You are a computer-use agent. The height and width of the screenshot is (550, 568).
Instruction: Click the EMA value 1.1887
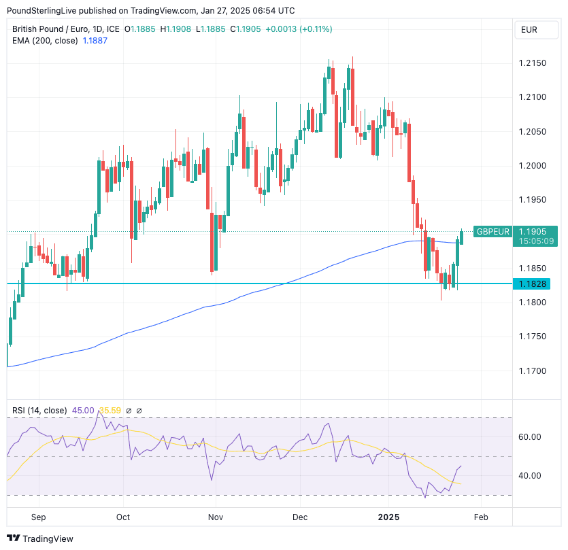pos(95,41)
